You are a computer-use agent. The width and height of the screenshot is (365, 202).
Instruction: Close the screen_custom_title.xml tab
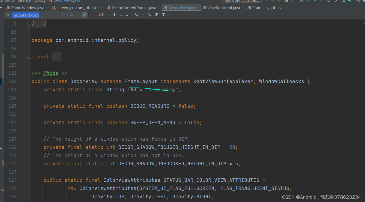102,8
